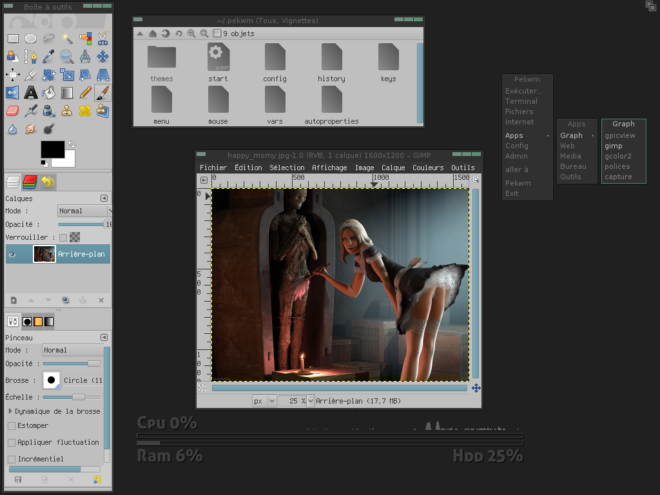660x495 pixels.
Task: Select the Color Picker tool
Action: [x=49, y=57]
